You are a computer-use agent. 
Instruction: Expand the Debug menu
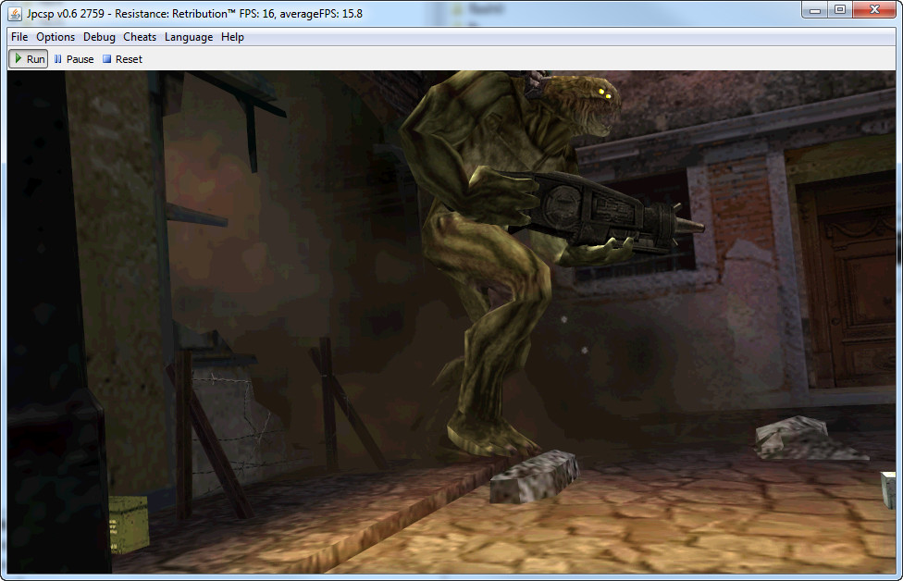coord(99,37)
